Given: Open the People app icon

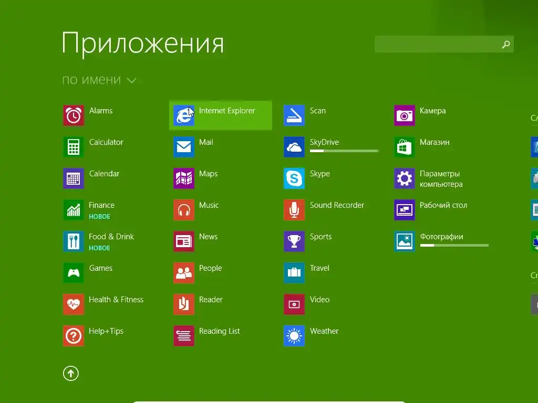Looking at the screenshot, I should pos(184,273).
